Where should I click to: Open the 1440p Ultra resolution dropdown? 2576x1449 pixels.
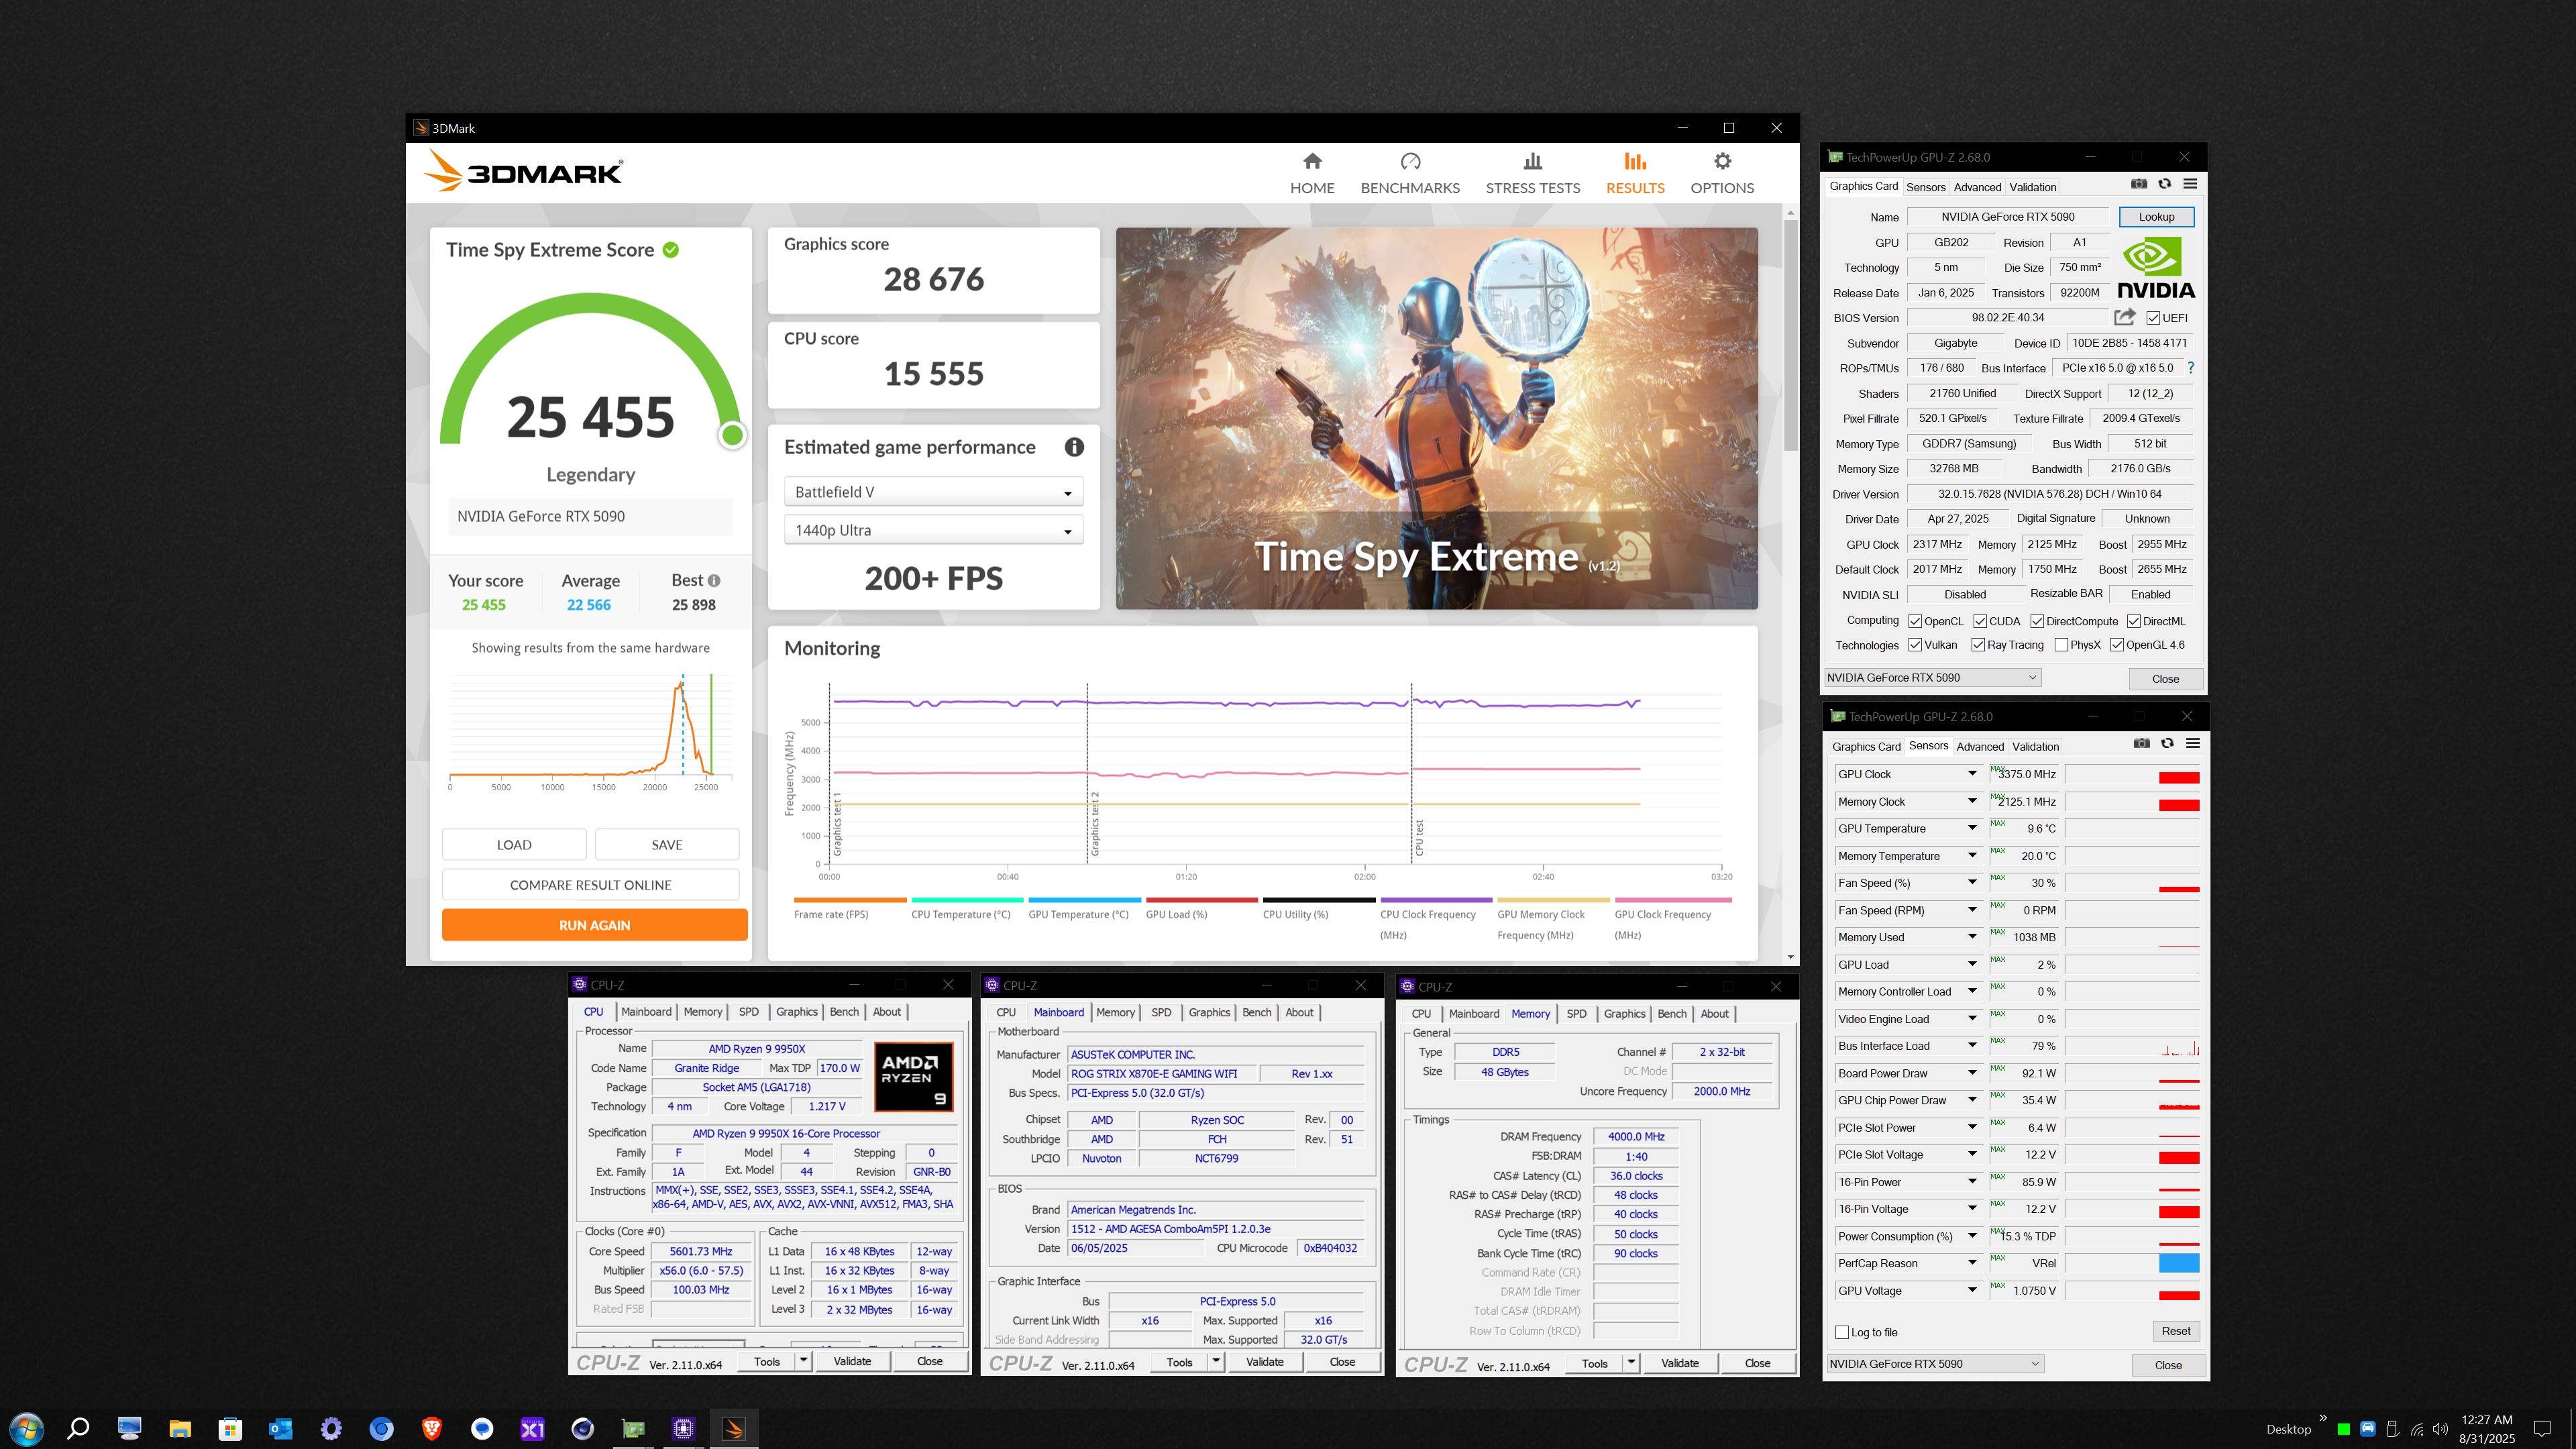(933, 530)
